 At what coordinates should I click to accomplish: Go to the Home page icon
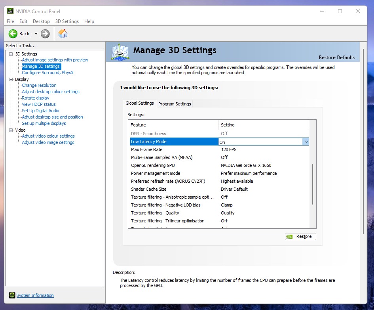63,33
